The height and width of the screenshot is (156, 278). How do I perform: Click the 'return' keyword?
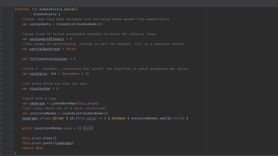pyautogui.click(x=28, y=148)
